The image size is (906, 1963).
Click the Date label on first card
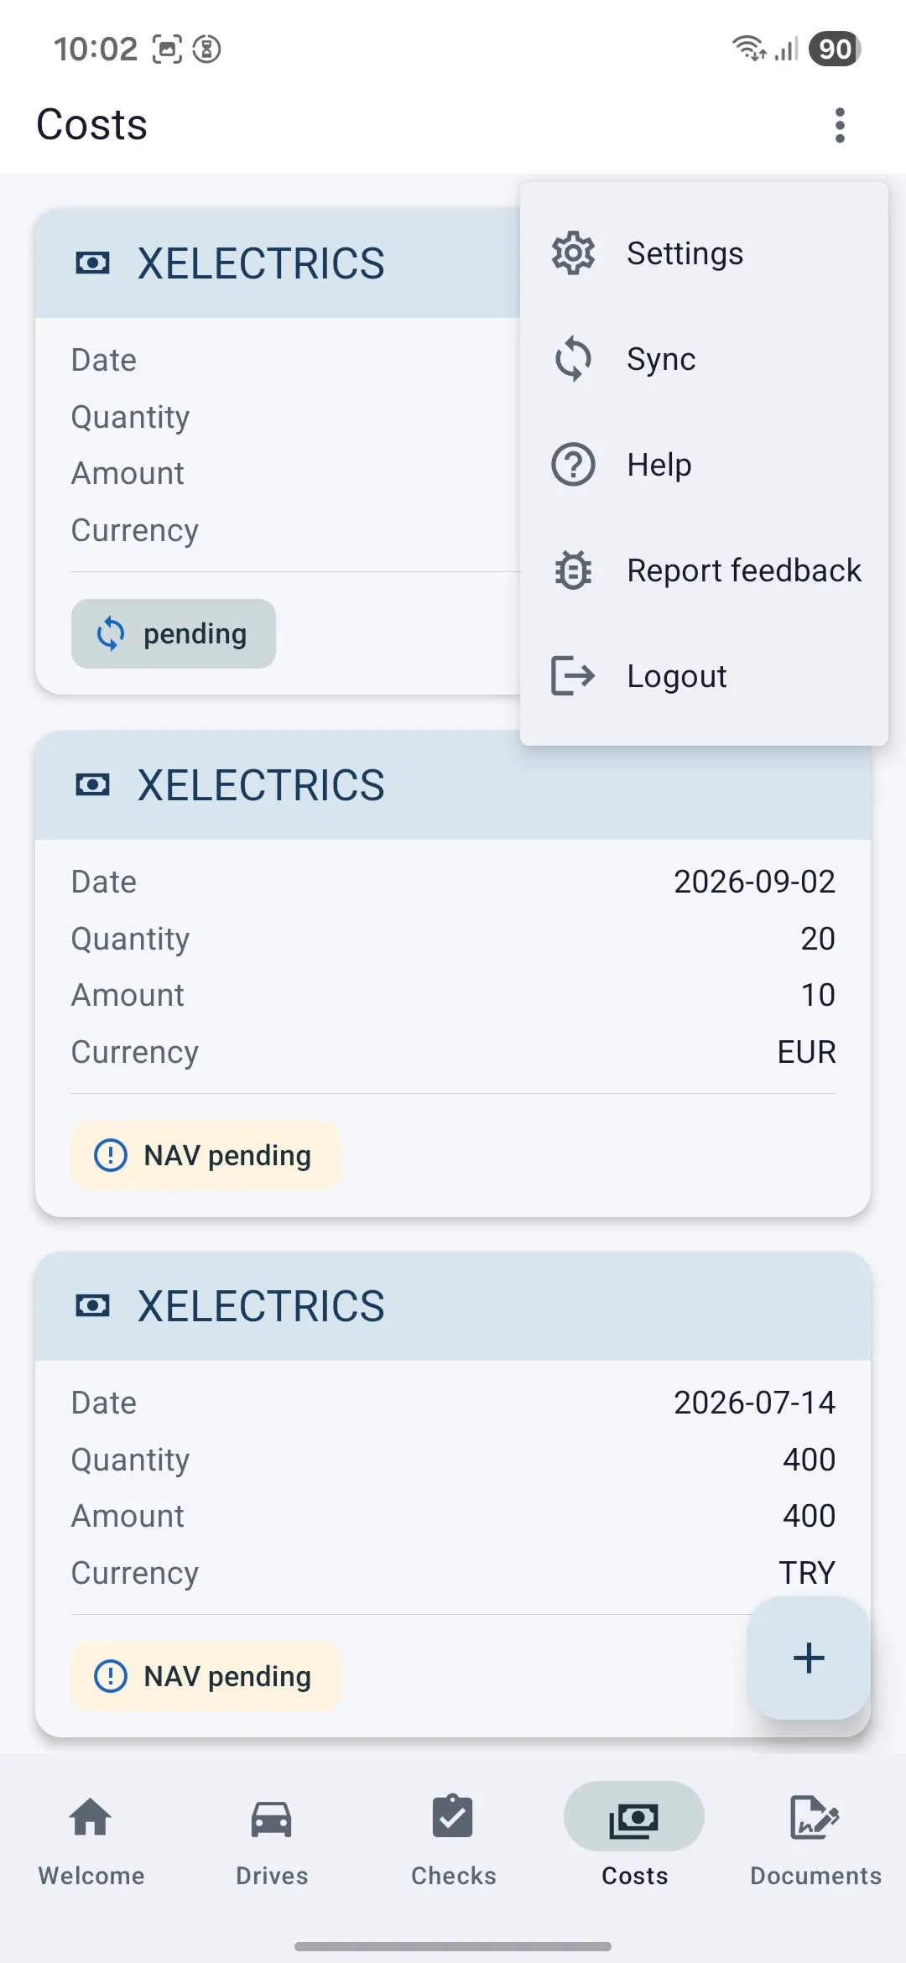104,360
